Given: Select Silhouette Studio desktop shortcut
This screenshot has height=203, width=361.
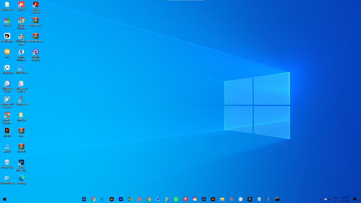Looking at the screenshot, I should 7,87.
